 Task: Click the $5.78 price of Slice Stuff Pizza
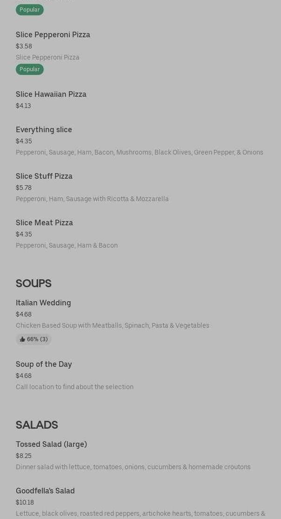[24, 188]
